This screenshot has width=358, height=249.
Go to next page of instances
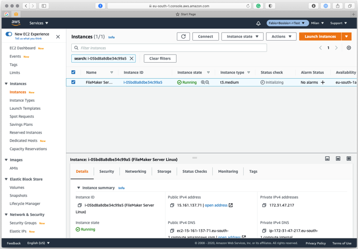336,48
